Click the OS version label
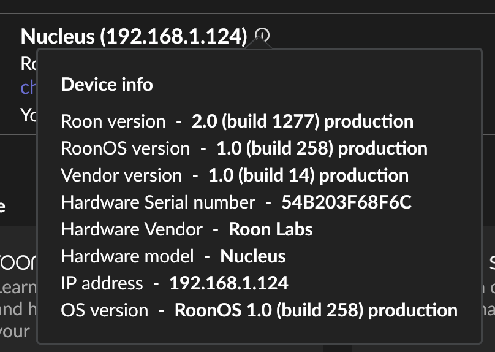The height and width of the screenshot is (352, 495). coord(105,310)
